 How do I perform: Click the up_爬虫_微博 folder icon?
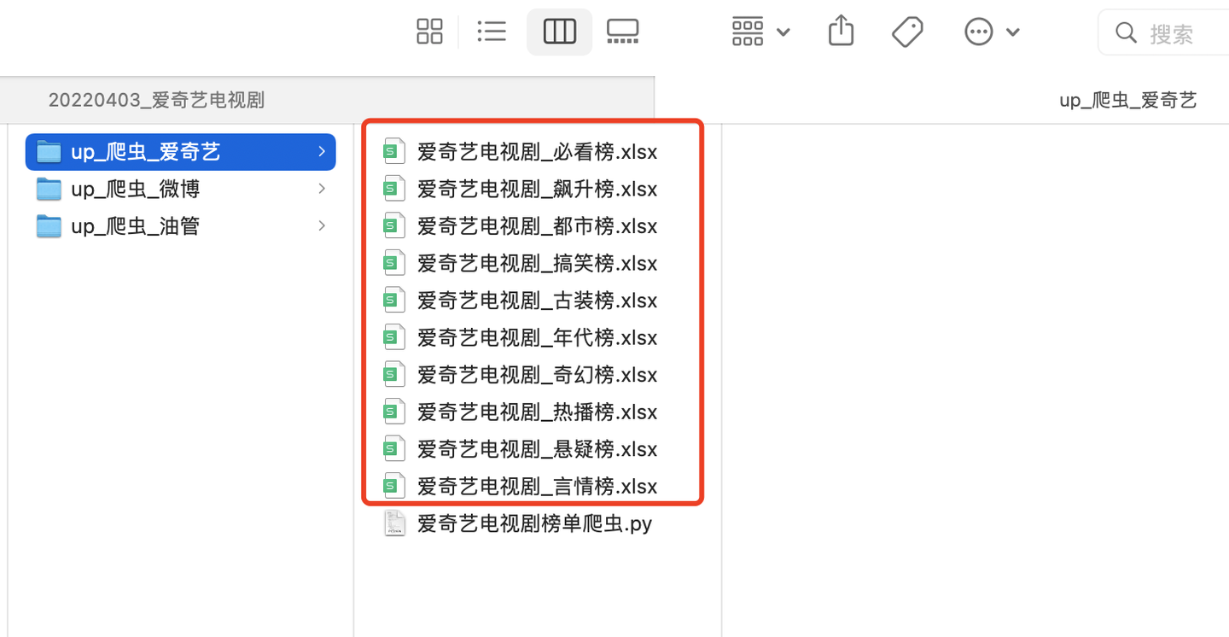coord(49,189)
